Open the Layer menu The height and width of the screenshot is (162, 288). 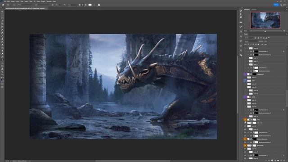click(x=18, y=1)
